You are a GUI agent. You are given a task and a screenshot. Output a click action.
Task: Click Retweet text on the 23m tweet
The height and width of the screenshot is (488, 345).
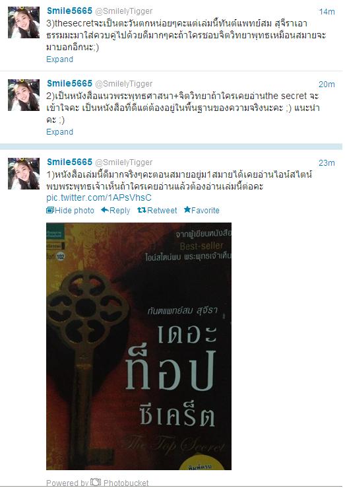point(162,211)
